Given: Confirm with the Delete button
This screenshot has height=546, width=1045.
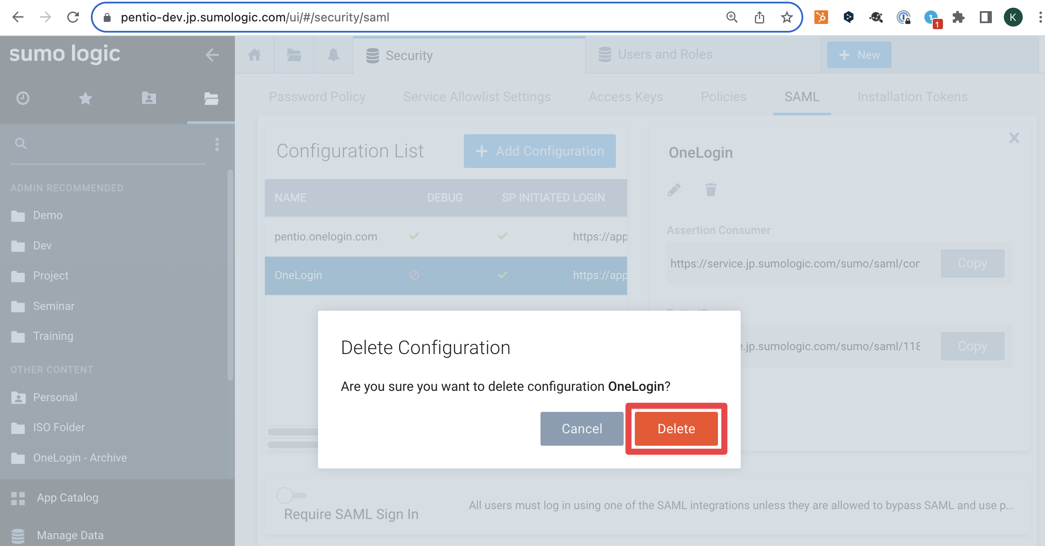Looking at the screenshot, I should pos(676,429).
